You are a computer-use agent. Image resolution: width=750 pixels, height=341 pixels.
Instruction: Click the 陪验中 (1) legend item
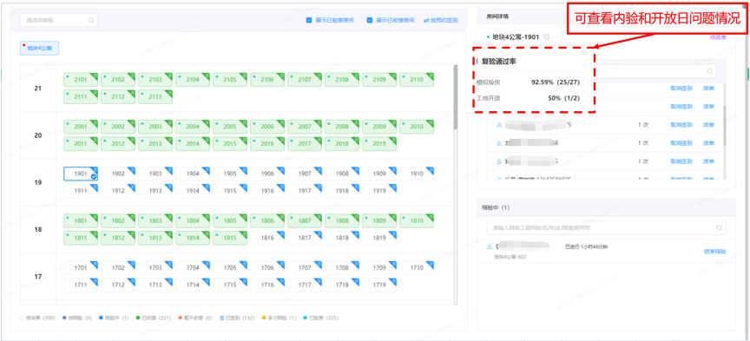114,318
